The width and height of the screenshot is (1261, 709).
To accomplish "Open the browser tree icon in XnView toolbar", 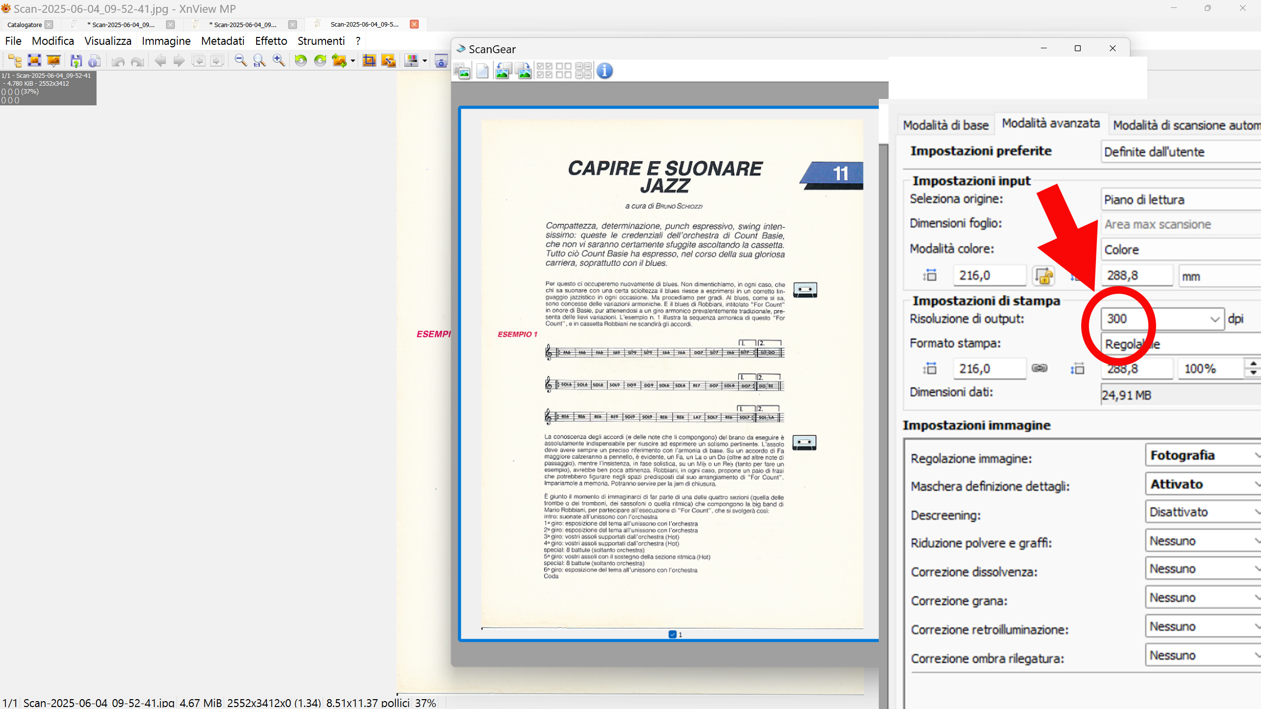I will click(x=15, y=61).
